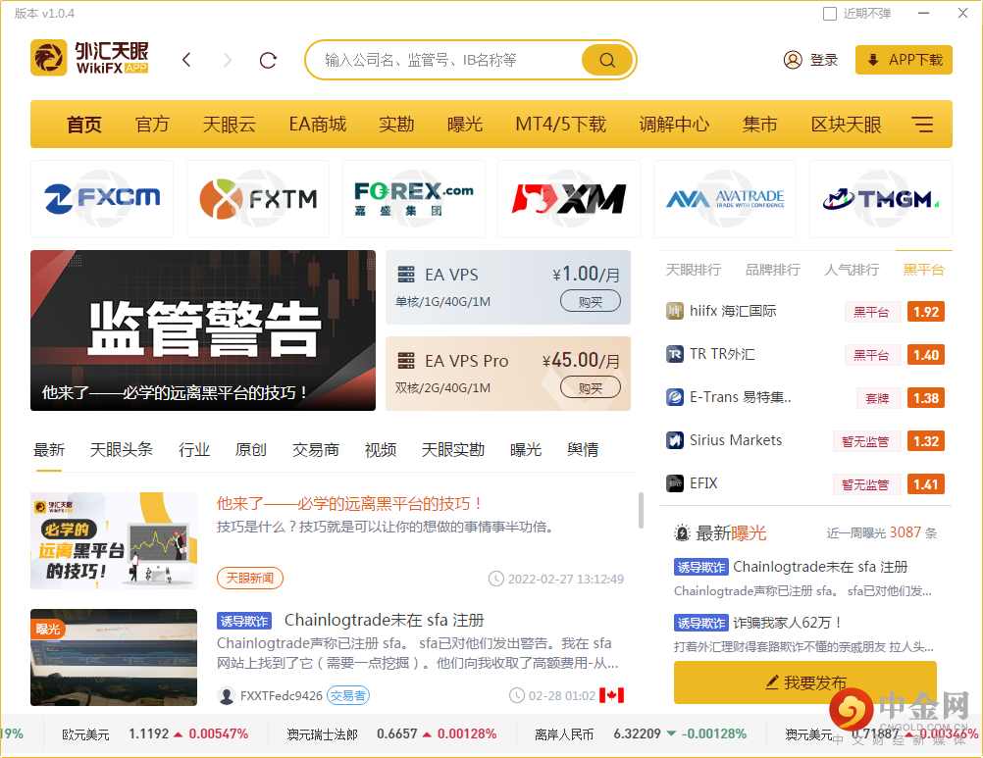
Task: Click the 我要发布 button
Action: 805,682
